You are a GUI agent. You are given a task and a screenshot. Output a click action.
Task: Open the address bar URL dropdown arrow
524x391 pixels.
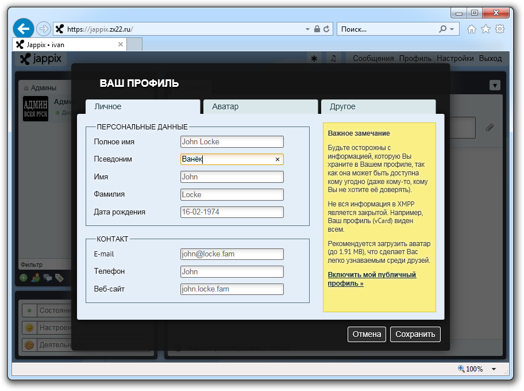pyautogui.click(x=307, y=29)
